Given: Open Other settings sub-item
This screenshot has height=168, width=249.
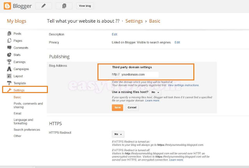Looking at the screenshot, I should tap(18, 136).
